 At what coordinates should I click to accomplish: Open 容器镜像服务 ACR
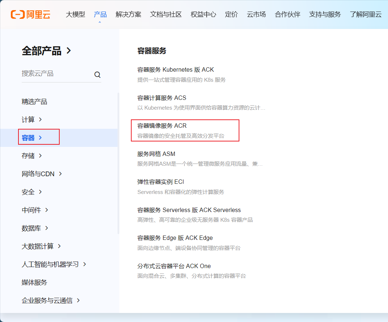(x=162, y=126)
